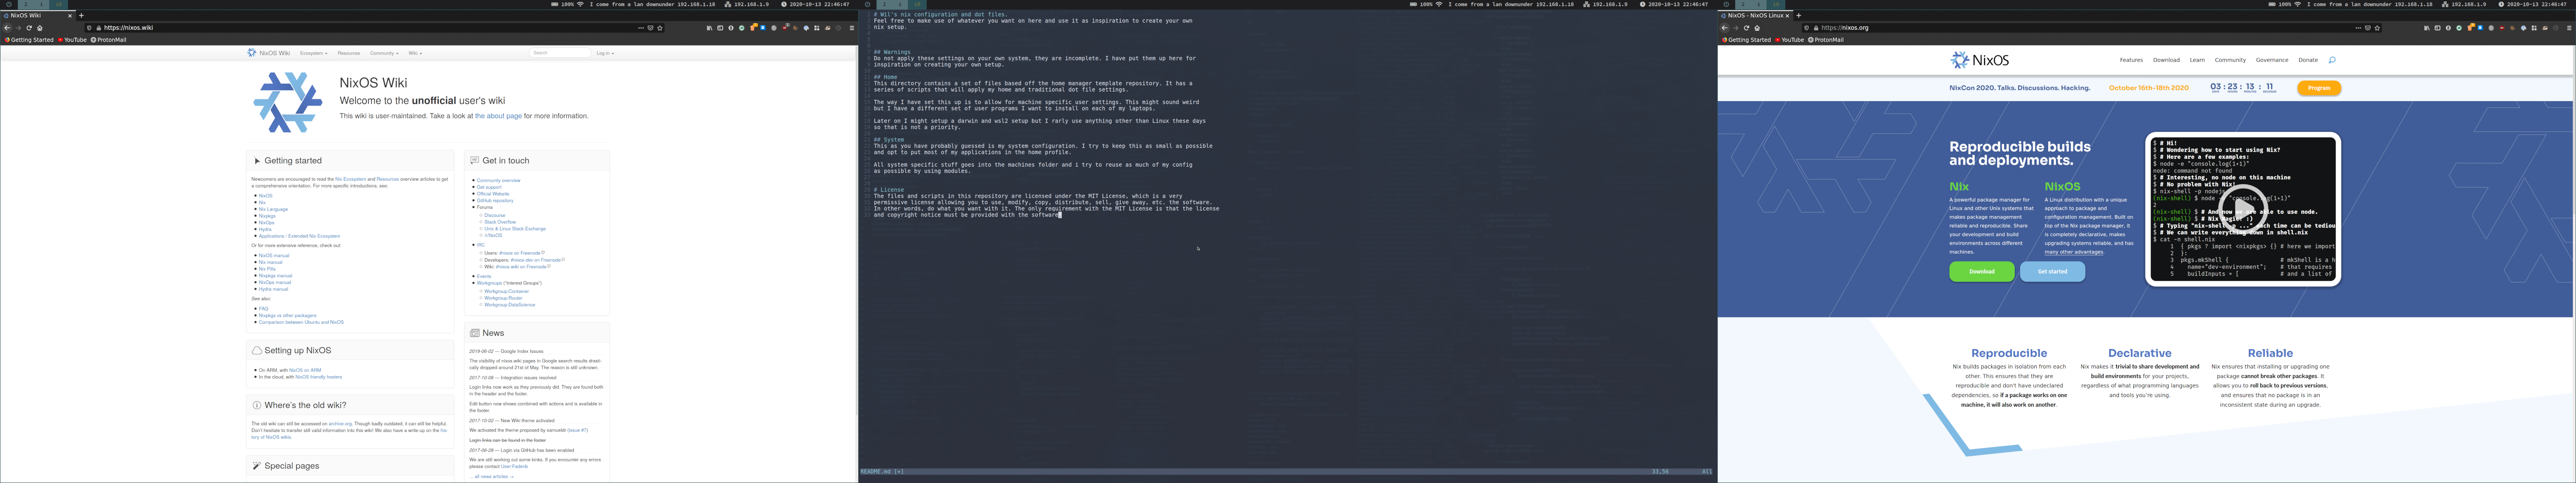Open Download in the nixos.org navigation
This screenshot has height=483, width=2576.
pos(2166,60)
